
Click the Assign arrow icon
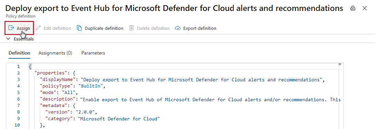(11, 28)
